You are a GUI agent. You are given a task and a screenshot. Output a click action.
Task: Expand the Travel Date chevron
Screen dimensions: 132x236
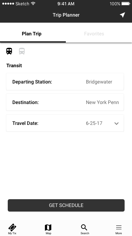(x=117, y=123)
